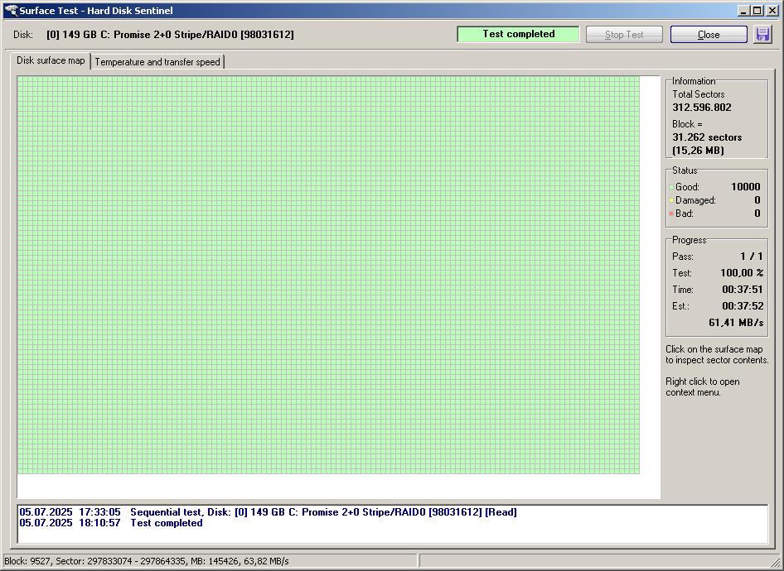Click the Pass value 1 / 1
Viewport: 784px width, 571px height.
click(752, 257)
